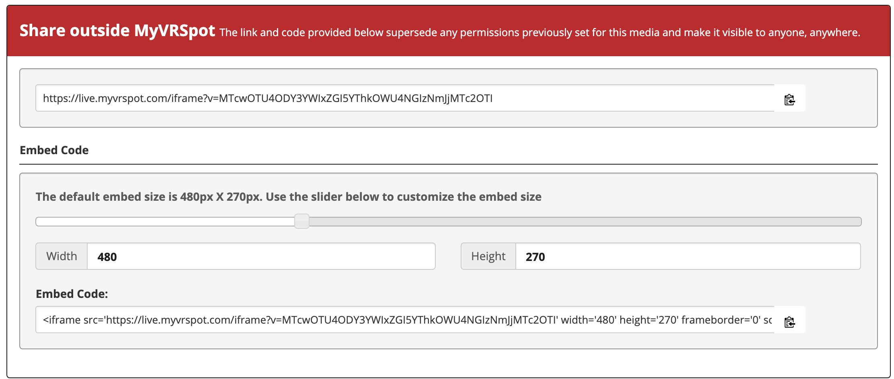Click inside the Width value field
Image resolution: width=894 pixels, height=379 pixels.
[x=261, y=257]
